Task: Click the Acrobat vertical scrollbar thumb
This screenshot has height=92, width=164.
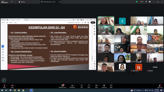Action: 92,58
